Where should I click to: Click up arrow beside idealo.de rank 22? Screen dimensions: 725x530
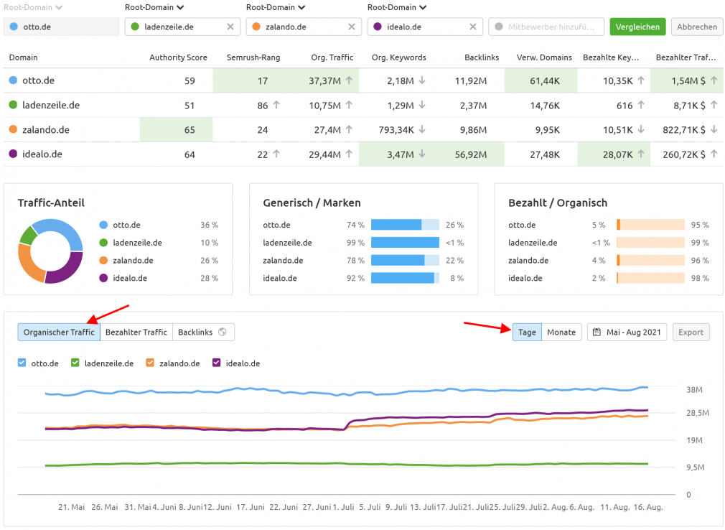click(x=276, y=154)
